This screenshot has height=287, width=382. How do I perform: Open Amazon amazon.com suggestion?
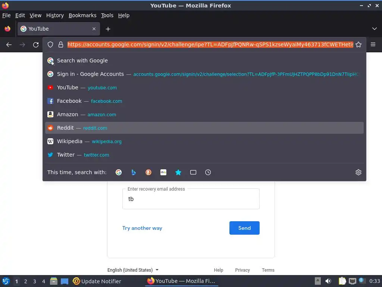coord(204,114)
